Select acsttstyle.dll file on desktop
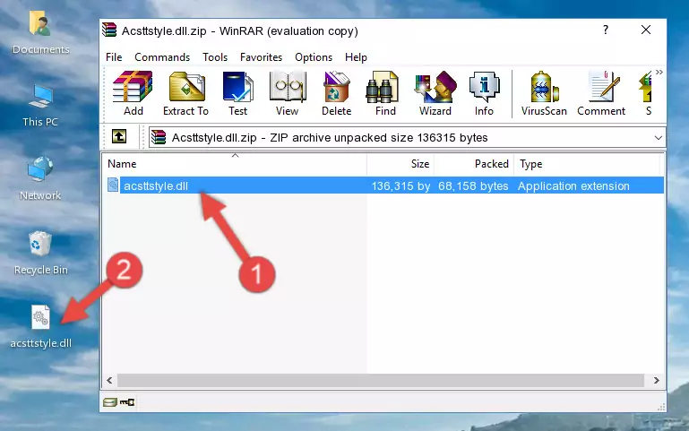689x431 pixels. [40, 327]
